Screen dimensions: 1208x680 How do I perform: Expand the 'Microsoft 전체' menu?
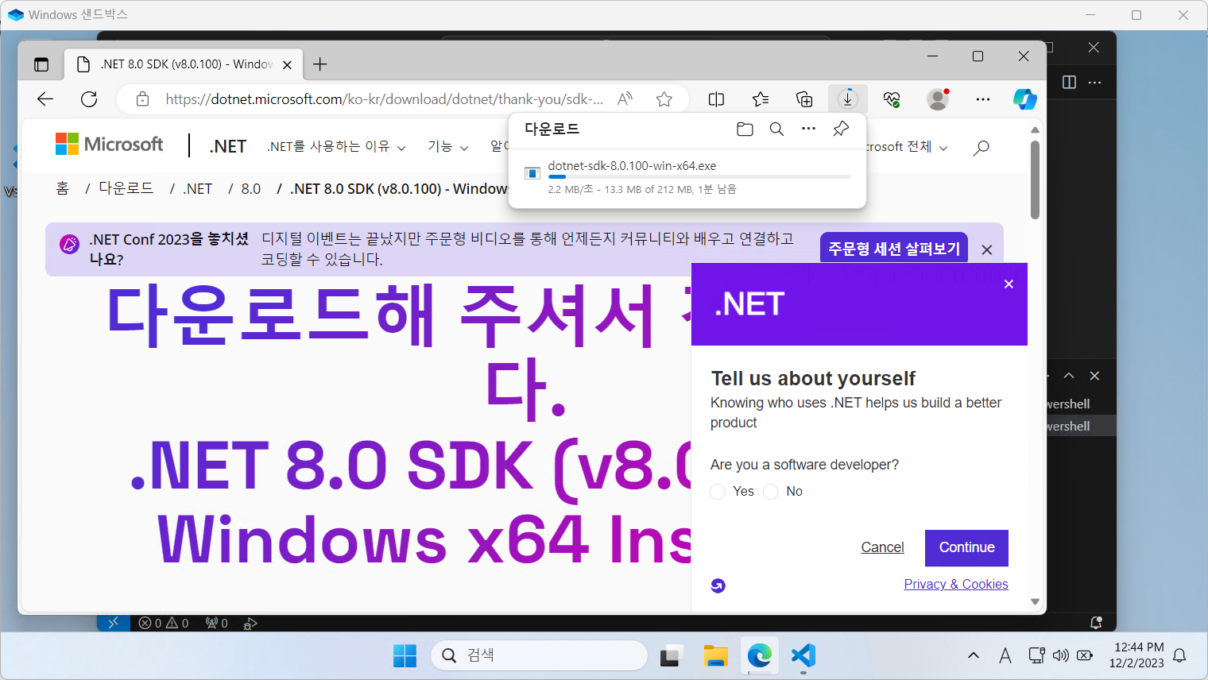pyautogui.click(x=907, y=147)
